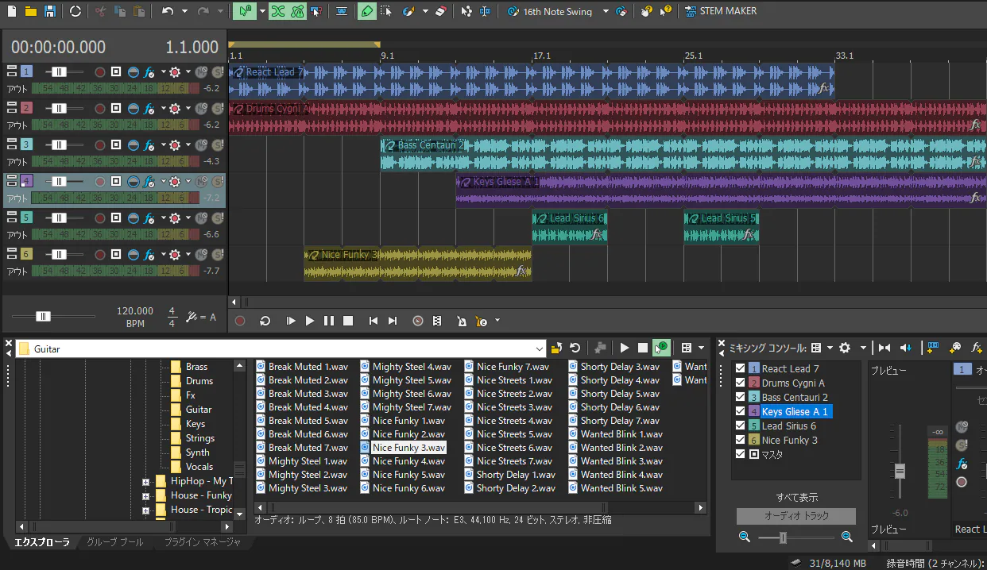Viewport: 987px width, 570px height.
Task: Switch to the グループ プール tab
Action: coord(115,542)
